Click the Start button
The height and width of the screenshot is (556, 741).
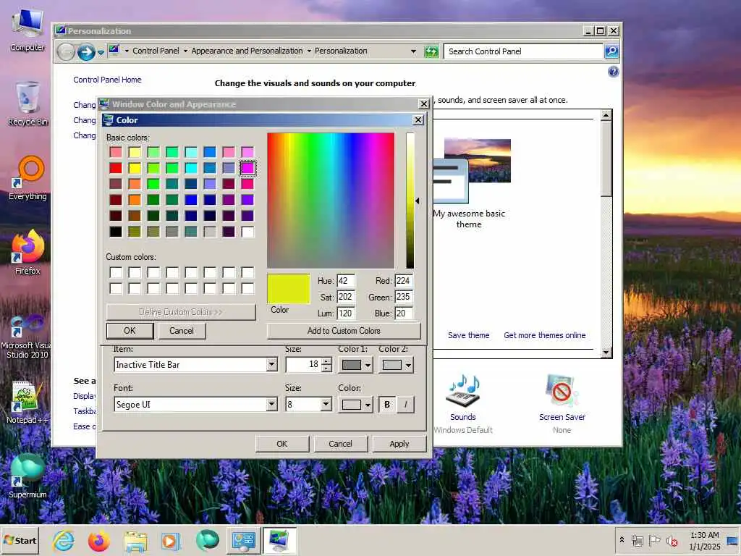coord(20,540)
